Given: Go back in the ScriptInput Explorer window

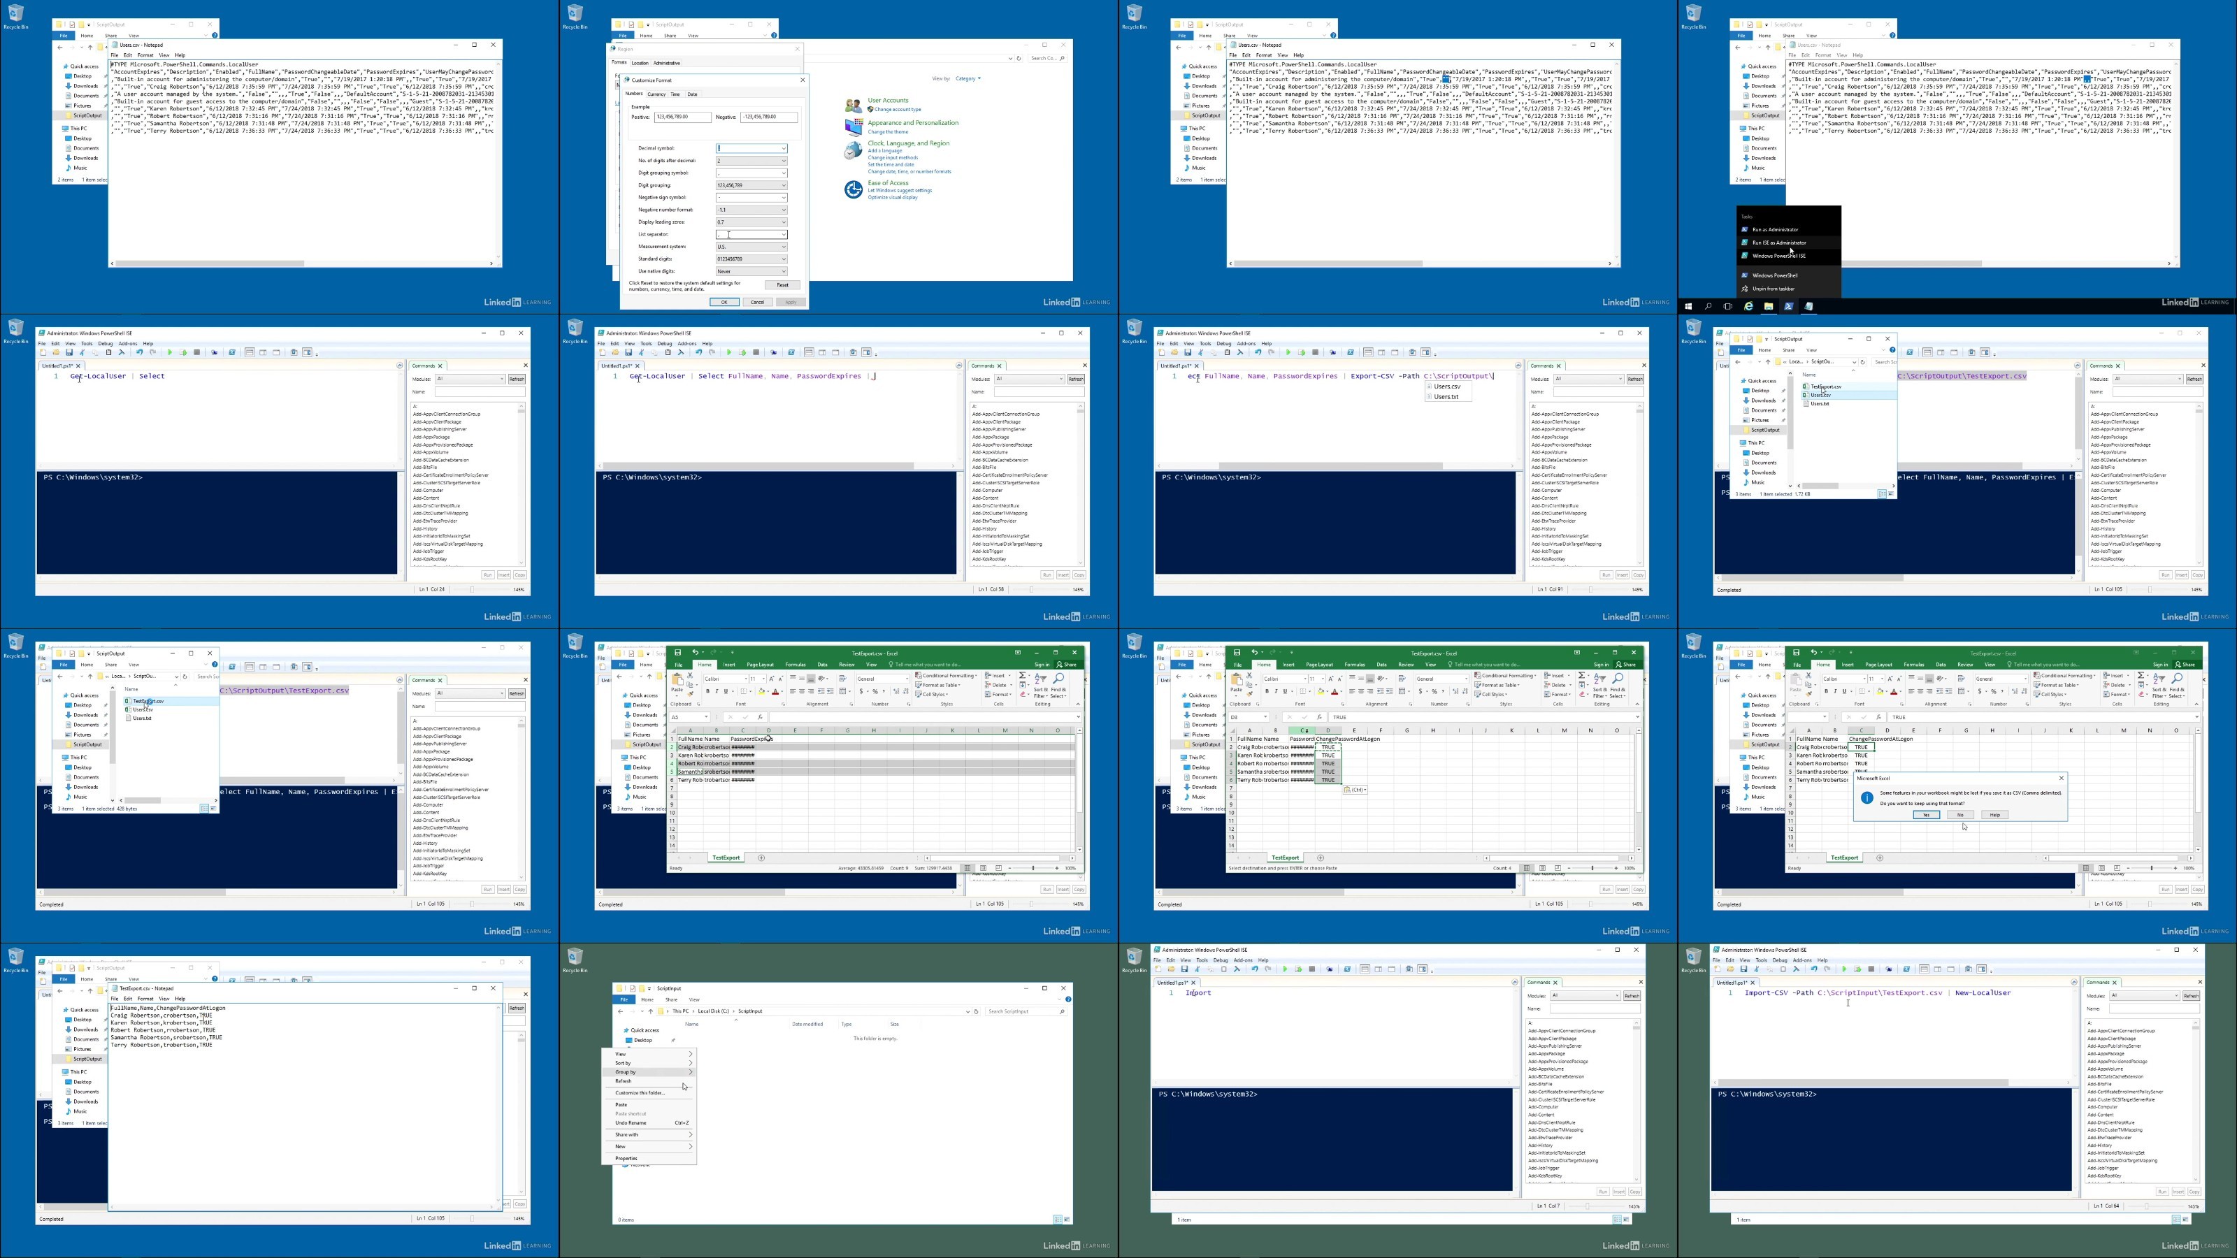Looking at the screenshot, I should pyautogui.click(x=621, y=1011).
